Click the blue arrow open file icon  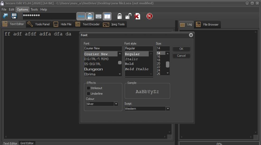point(5,16)
